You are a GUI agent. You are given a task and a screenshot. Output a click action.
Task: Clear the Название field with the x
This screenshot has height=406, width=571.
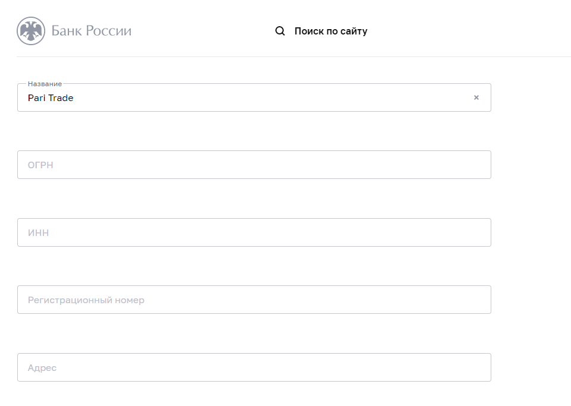(x=476, y=97)
